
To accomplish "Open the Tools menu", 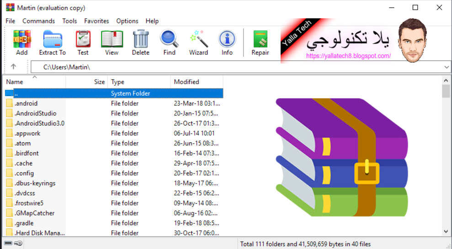I will point(69,21).
